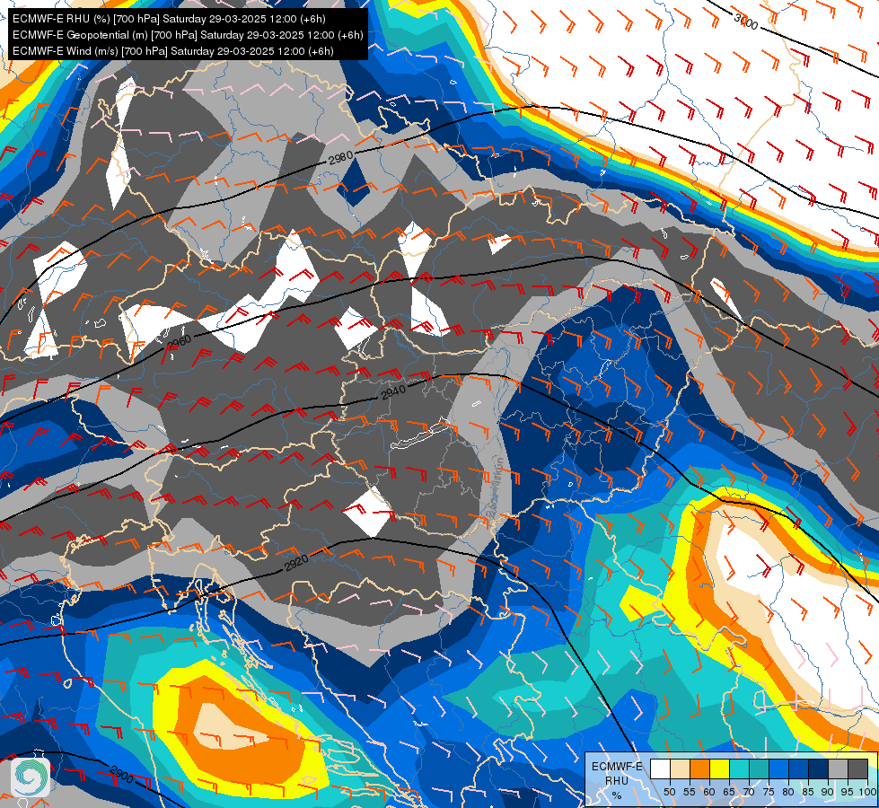Image resolution: width=879 pixels, height=808 pixels.
Task: Click the orange 55-60% legend swatch
Action: [699, 768]
